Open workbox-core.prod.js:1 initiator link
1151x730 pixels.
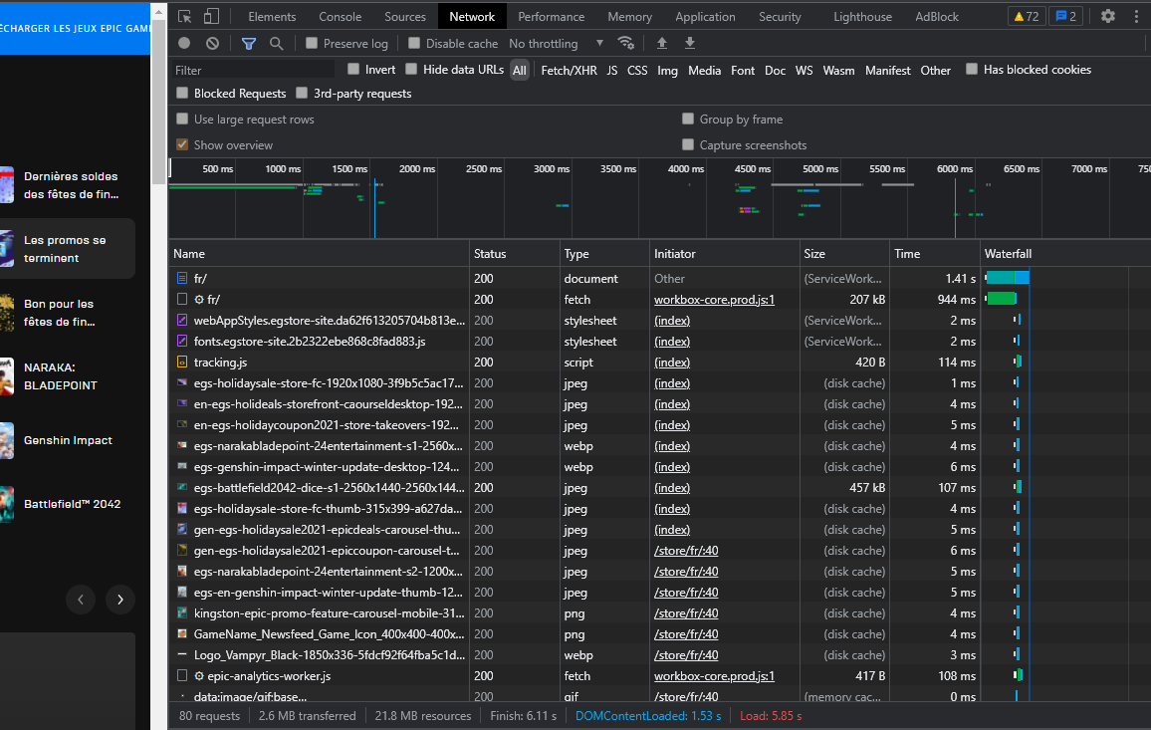pyautogui.click(x=714, y=299)
